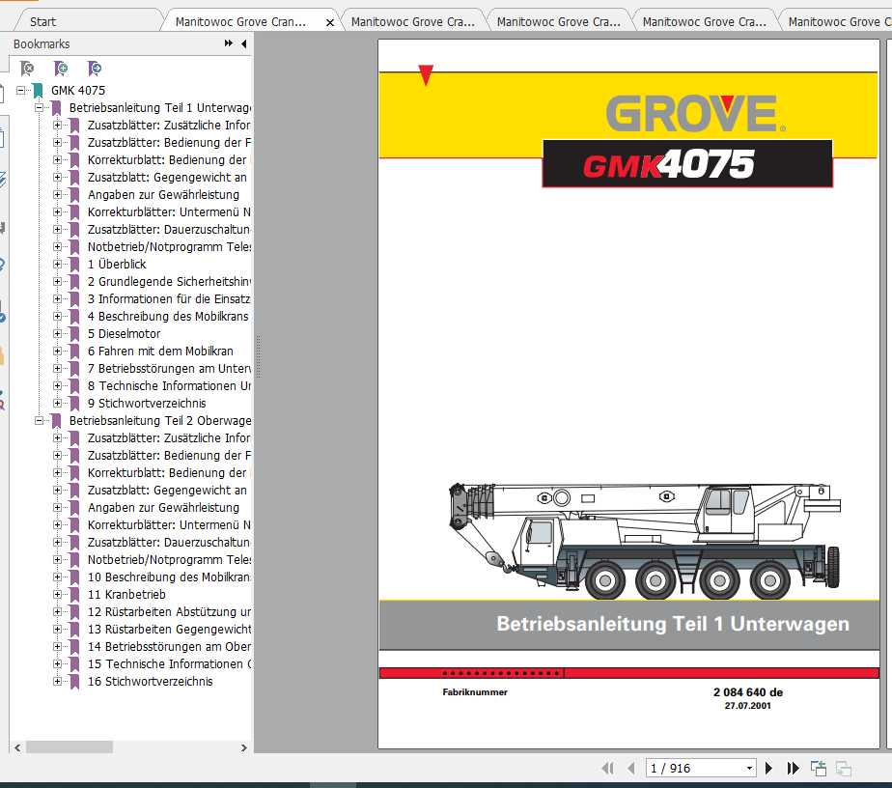Advance to the next page arrow

(x=767, y=767)
